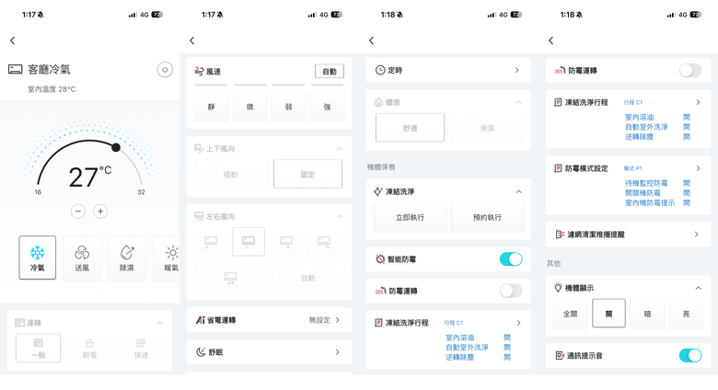Switch to 冷氣 cooling mode
This screenshot has width=718, height=390.
pos(38,258)
